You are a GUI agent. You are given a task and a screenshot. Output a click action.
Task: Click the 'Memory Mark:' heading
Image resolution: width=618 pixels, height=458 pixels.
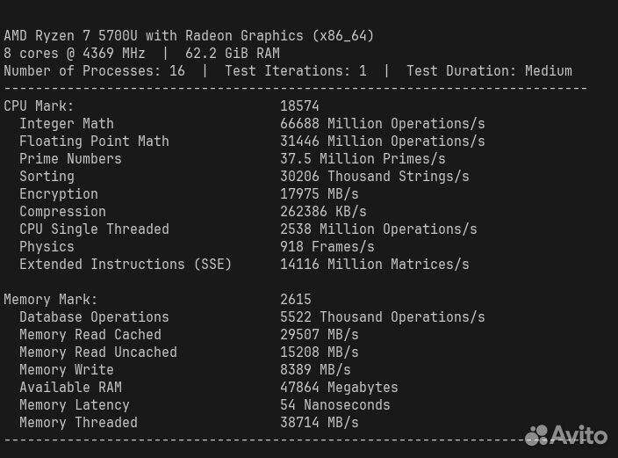pos(51,299)
